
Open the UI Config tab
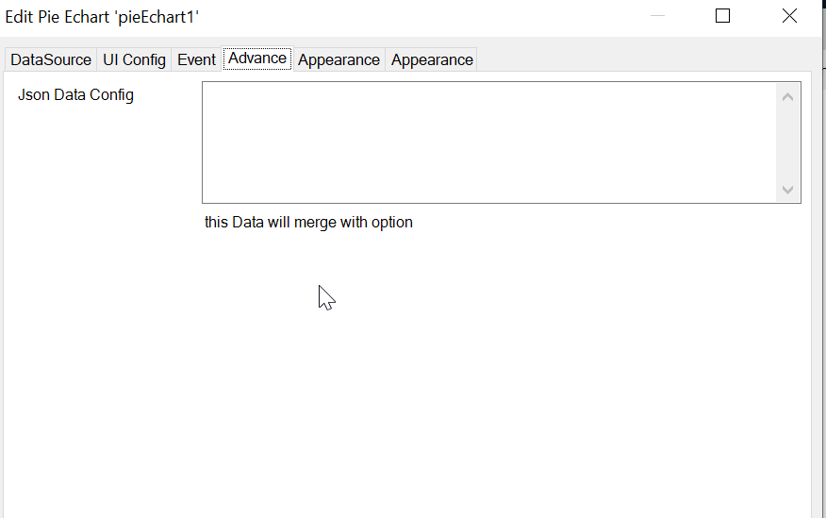tap(134, 60)
